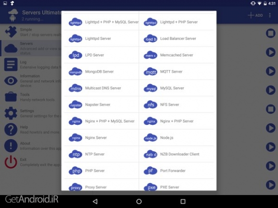The width and height of the screenshot is (278, 208).
Task: Pick the Nginx Server list entry
Action: (101, 138)
